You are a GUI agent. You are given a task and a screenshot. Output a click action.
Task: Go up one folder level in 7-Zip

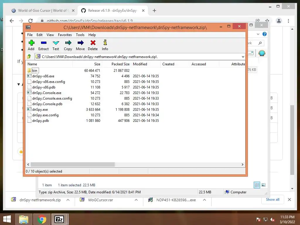[x=29, y=57]
